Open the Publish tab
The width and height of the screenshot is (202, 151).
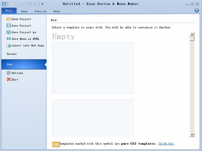tap(40, 11)
